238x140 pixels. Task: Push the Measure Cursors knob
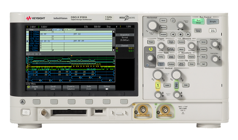tap(191, 45)
